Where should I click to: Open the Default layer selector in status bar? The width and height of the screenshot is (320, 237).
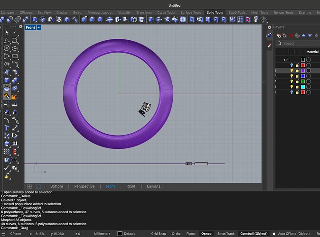coord(126,234)
